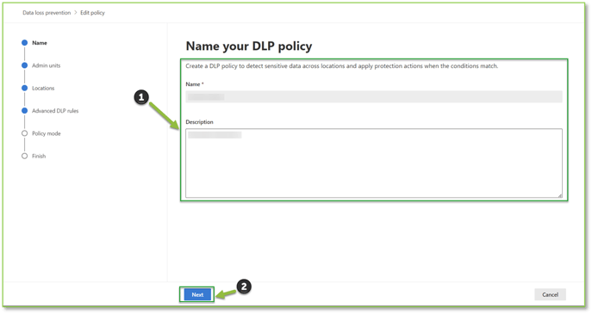592x314 pixels.
Task: Click the empty Finish step circle
Action: point(24,156)
